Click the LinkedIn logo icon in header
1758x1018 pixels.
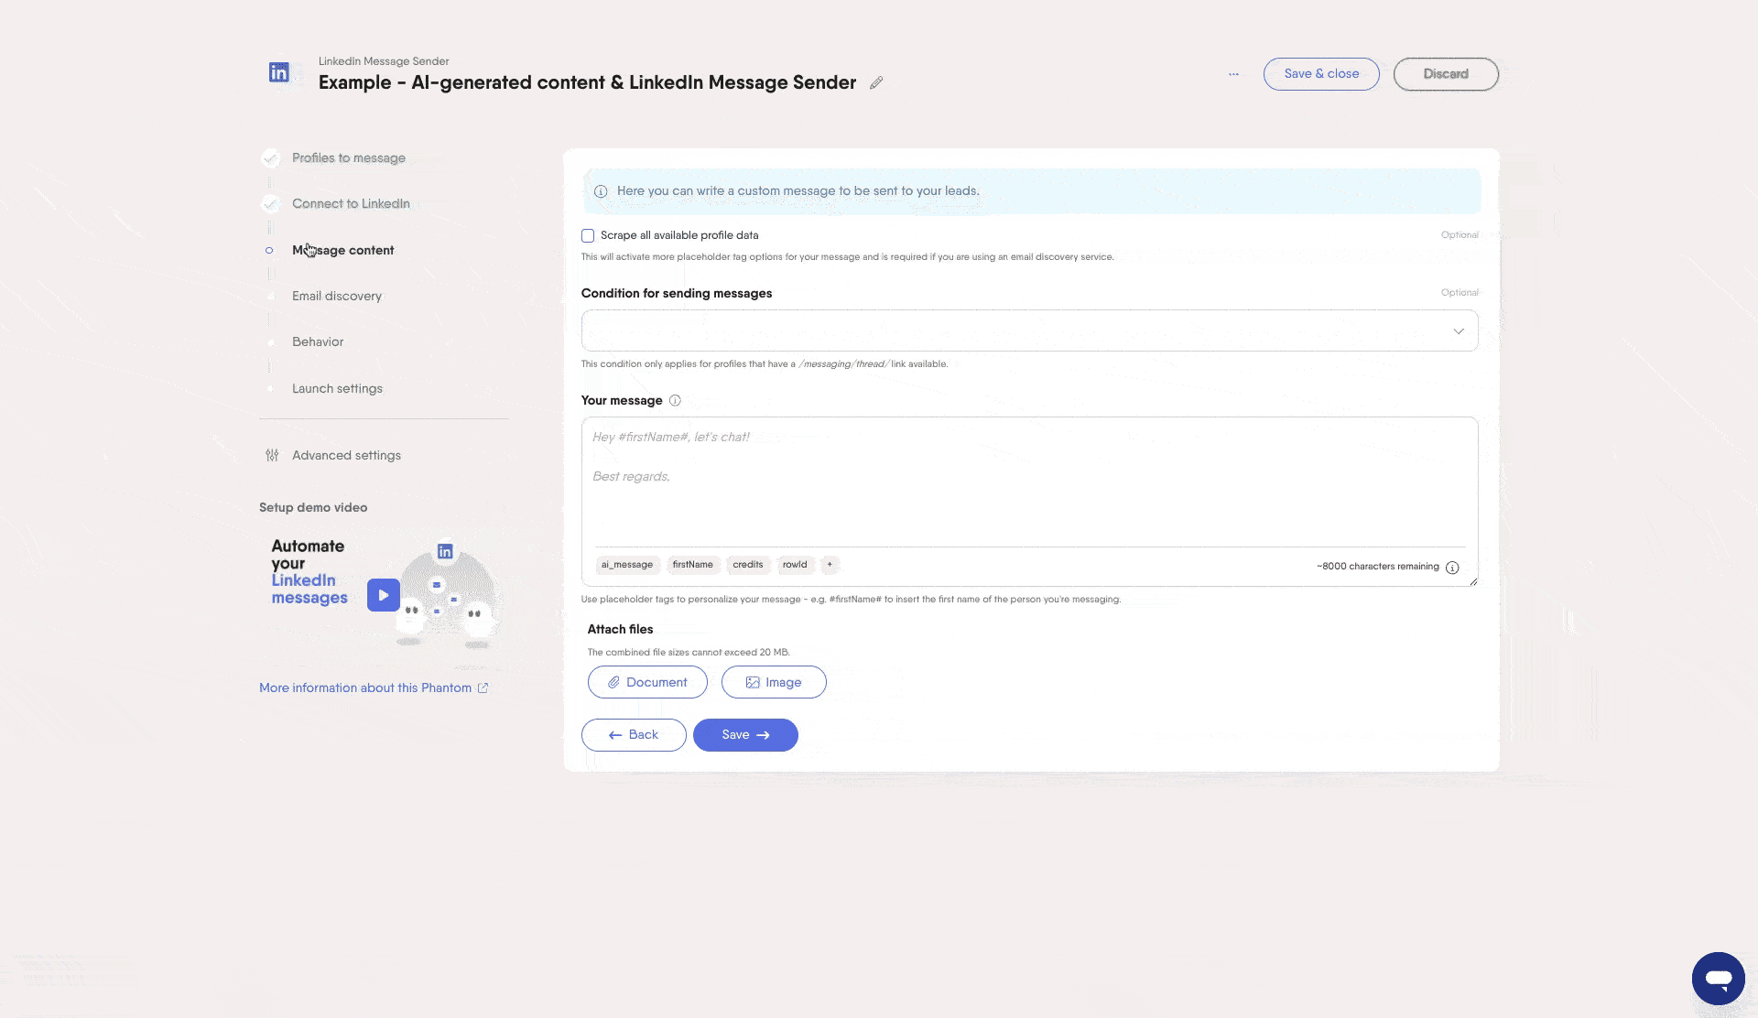coord(279,72)
